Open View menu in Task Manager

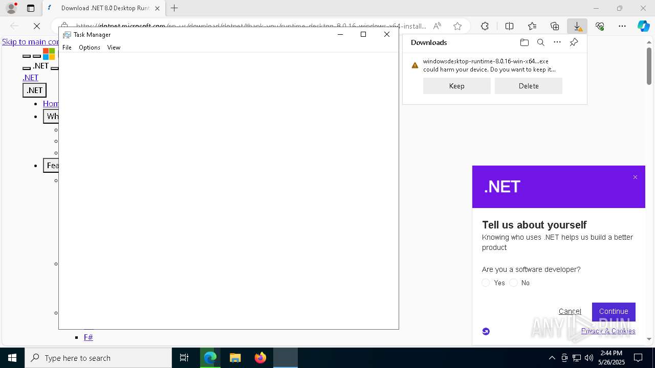click(x=114, y=48)
